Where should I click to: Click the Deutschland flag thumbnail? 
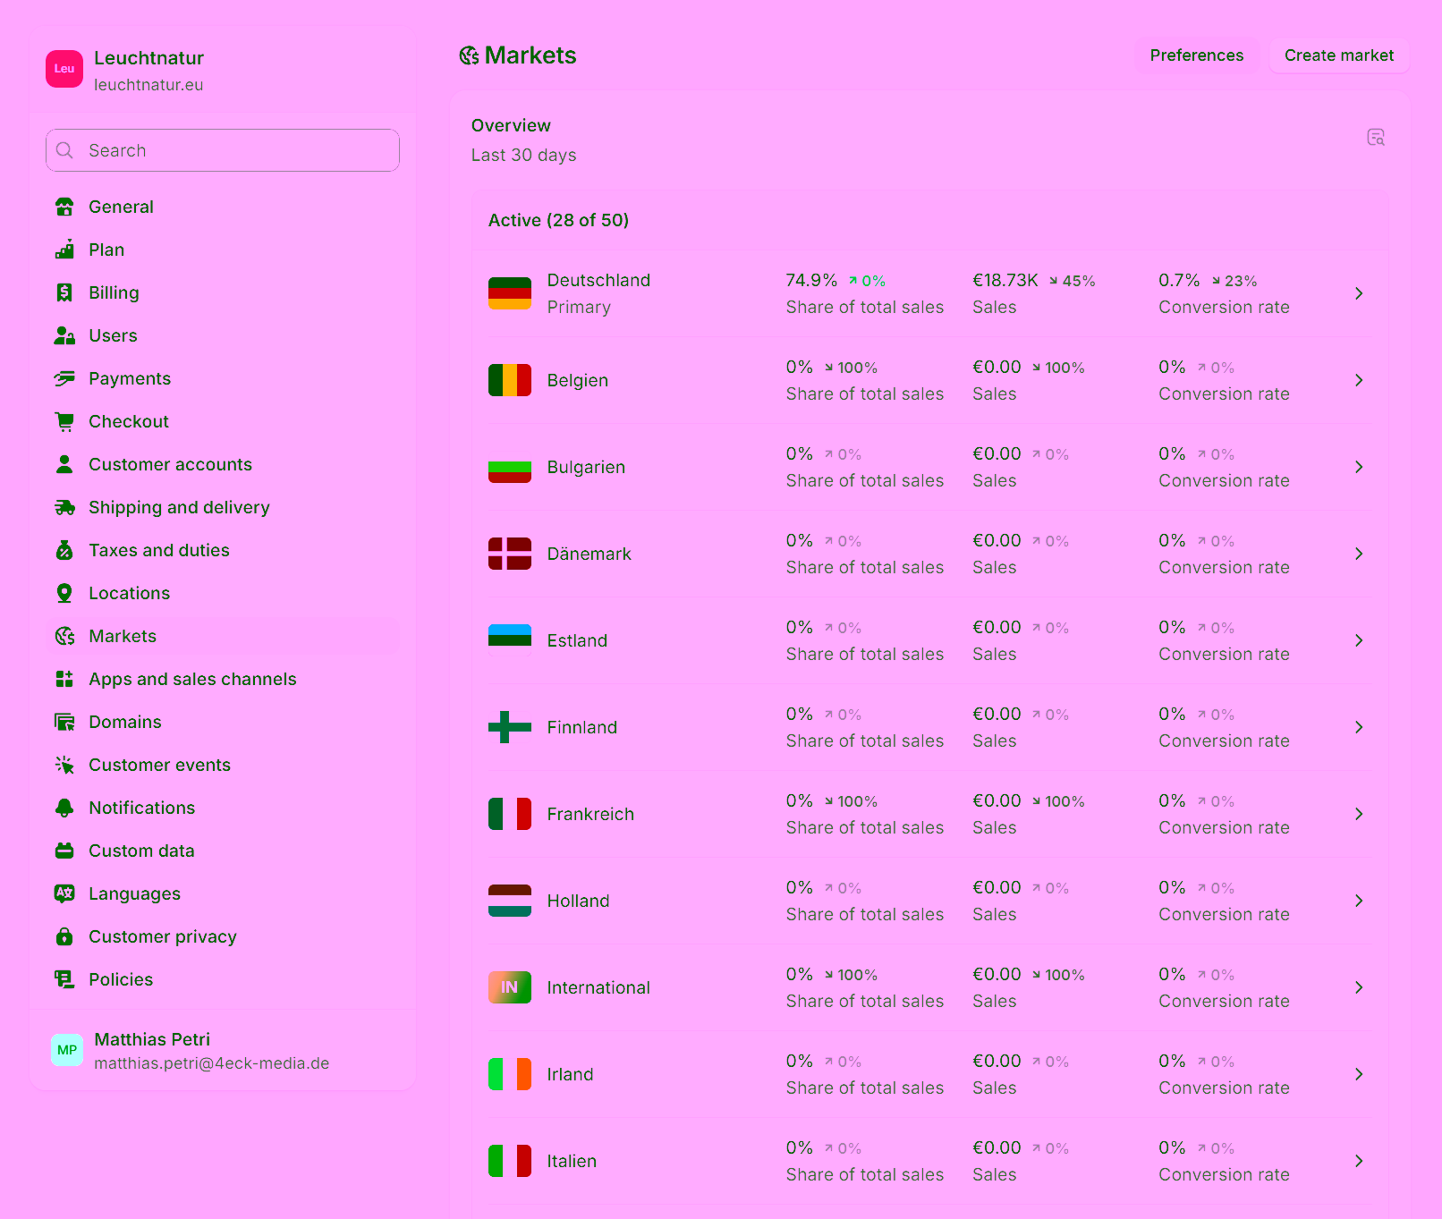(x=510, y=292)
